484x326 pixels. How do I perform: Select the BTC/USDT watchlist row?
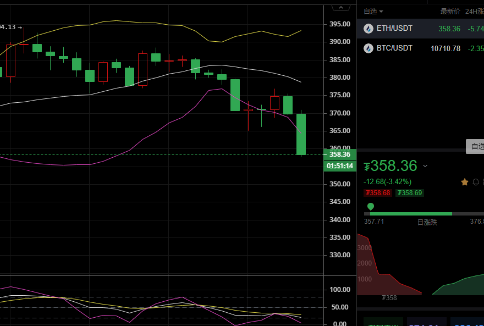point(420,48)
